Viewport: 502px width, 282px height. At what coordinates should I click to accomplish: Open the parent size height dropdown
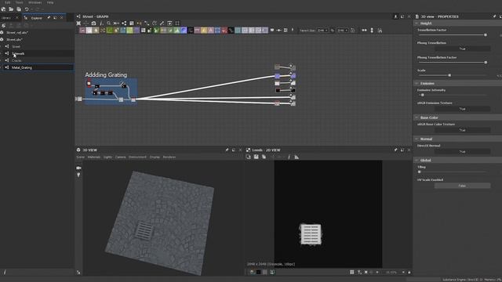coord(342,31)
